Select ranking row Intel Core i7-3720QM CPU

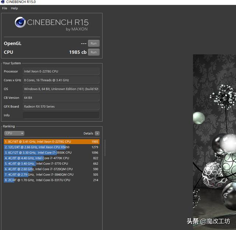pos(52,169)
